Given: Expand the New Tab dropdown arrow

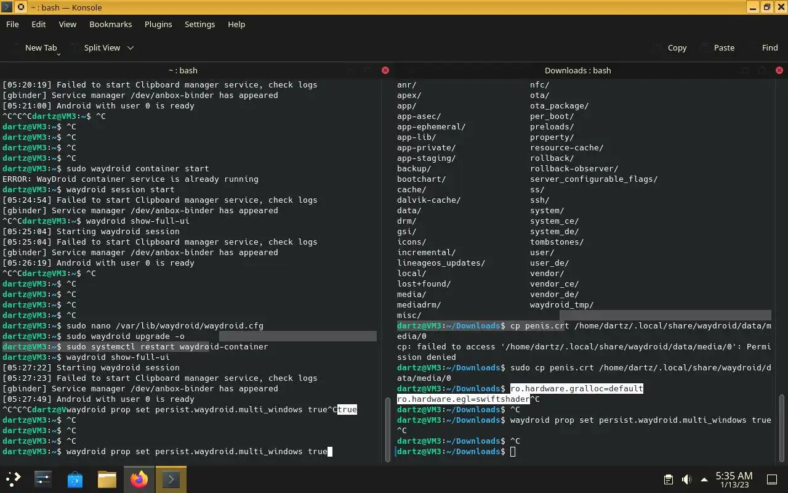Looking at the screenshot, I should 58,54.
